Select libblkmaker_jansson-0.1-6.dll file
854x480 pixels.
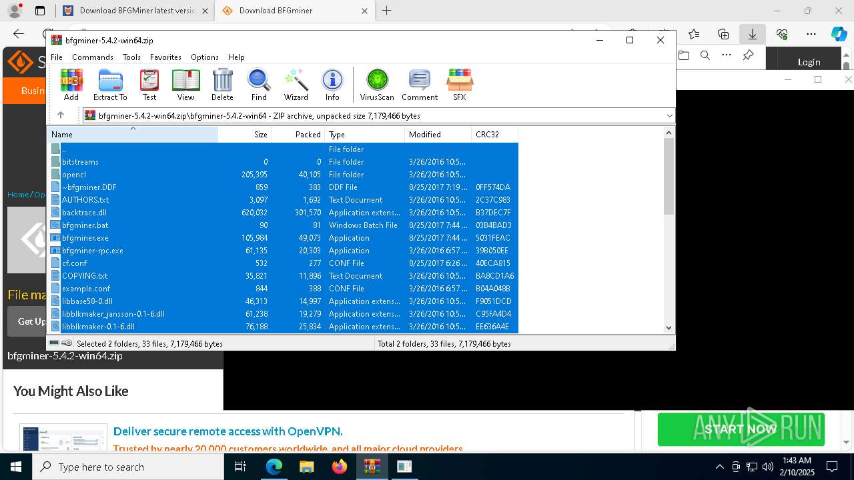pos(283,314)
